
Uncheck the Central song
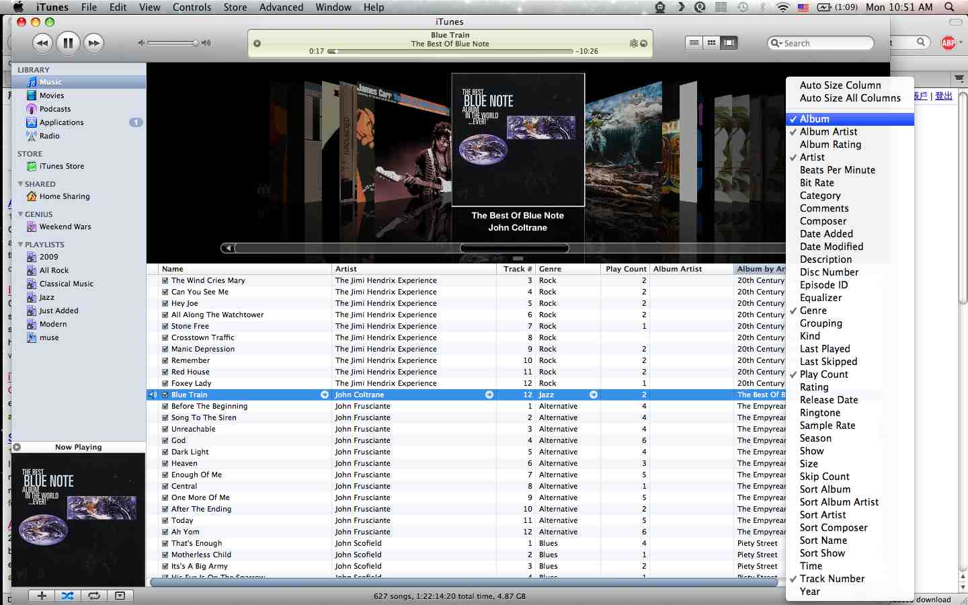pyautogui.click(x=165, y=486)
